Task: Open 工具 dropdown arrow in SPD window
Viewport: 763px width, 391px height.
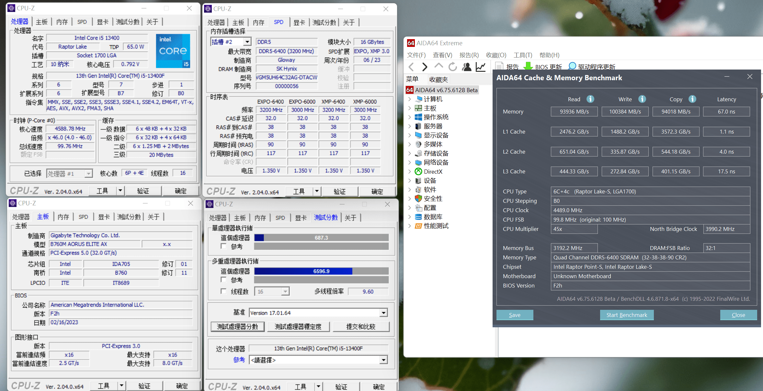Action: click(317, 191)
